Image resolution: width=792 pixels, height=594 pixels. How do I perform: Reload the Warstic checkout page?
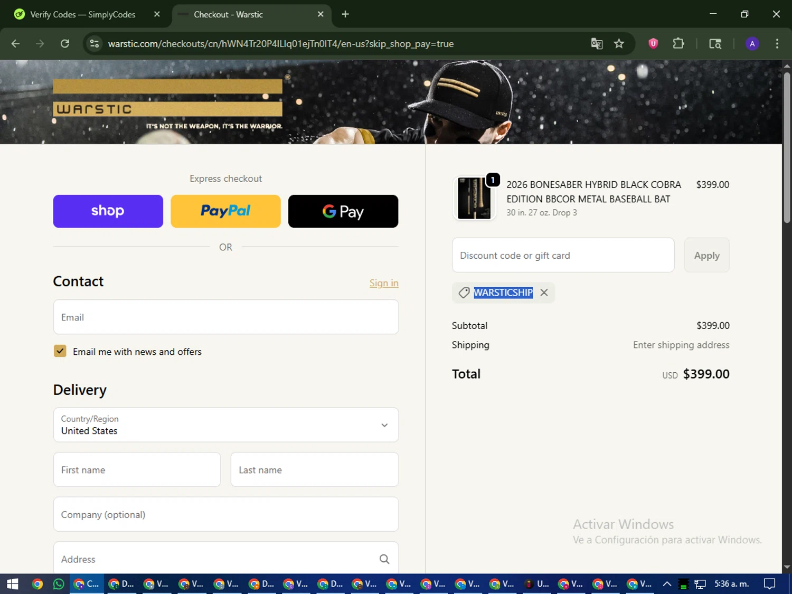(x=65, y=44)
